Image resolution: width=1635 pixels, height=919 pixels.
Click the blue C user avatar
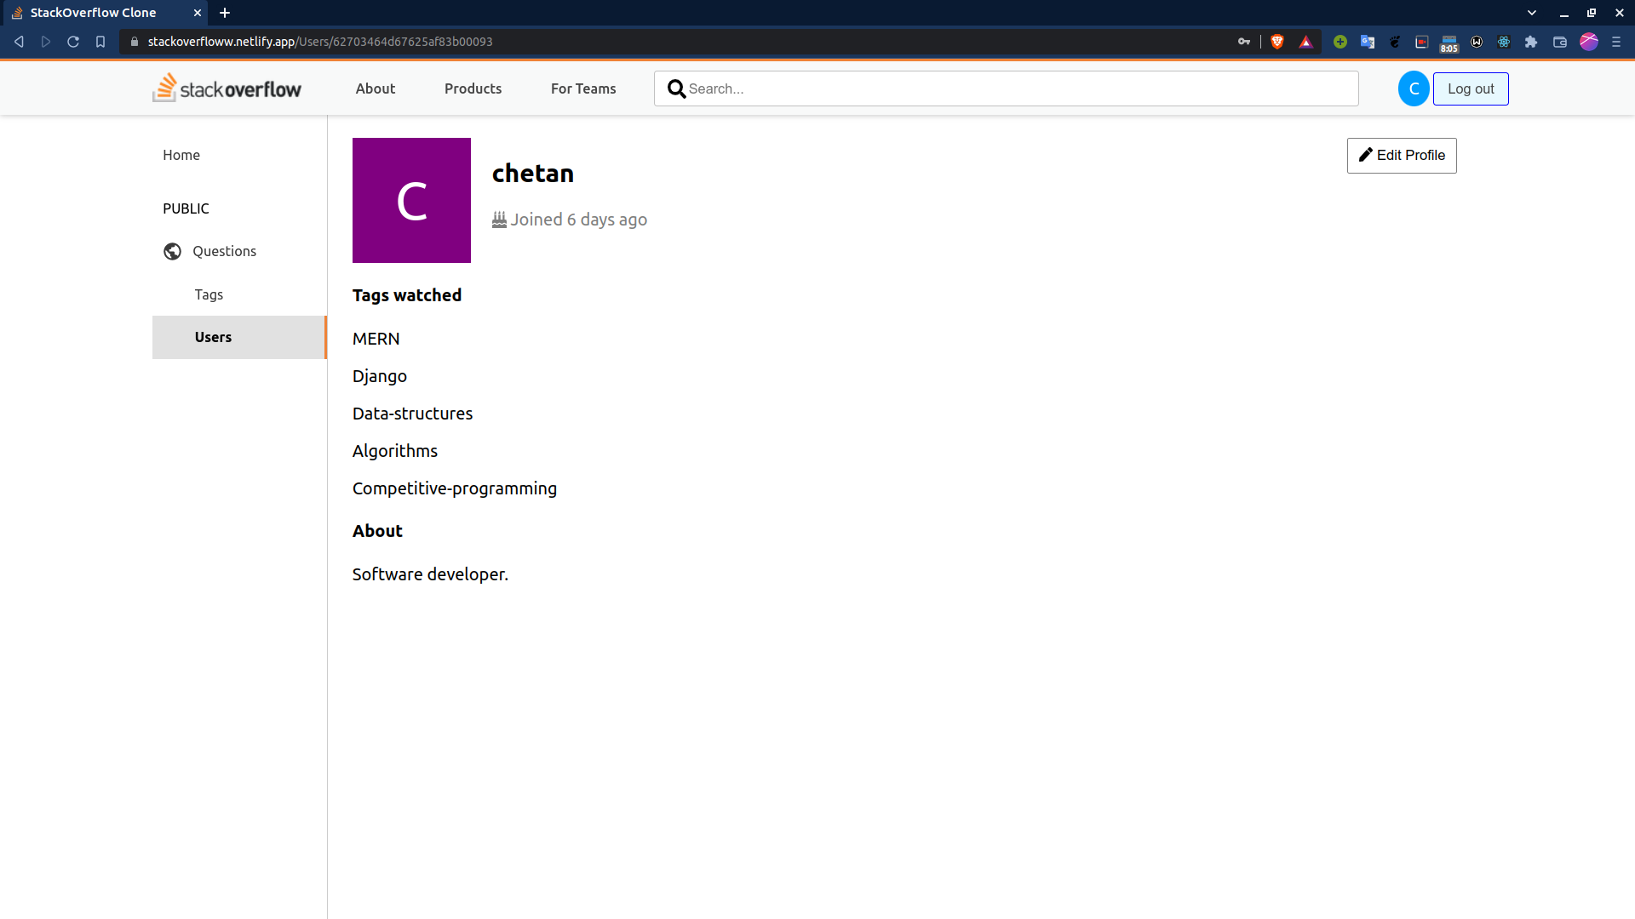[1414, 88]
